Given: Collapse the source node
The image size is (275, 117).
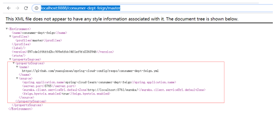Looking at the screenshot, I should [17, 78].
